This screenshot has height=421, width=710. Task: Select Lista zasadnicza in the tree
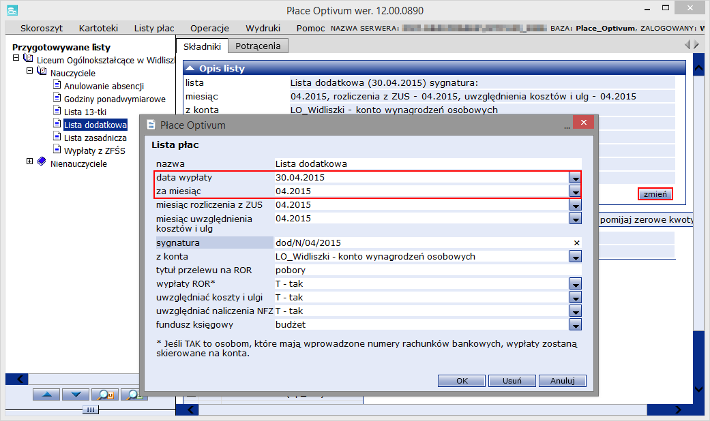(95, 138)
